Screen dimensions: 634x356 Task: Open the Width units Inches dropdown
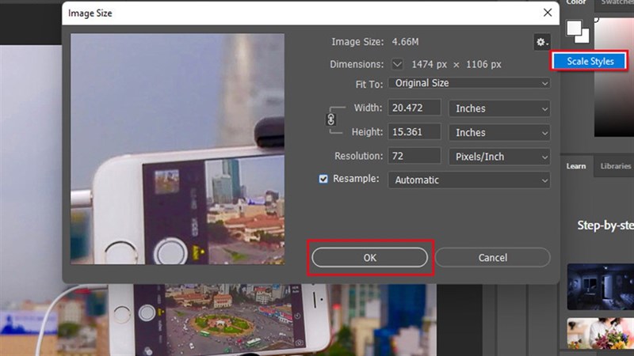point(499,108)
